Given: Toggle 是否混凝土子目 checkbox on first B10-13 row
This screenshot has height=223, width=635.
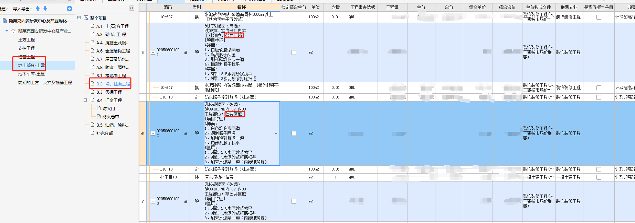Looking at the screenshot, I should tap(599, 97).
